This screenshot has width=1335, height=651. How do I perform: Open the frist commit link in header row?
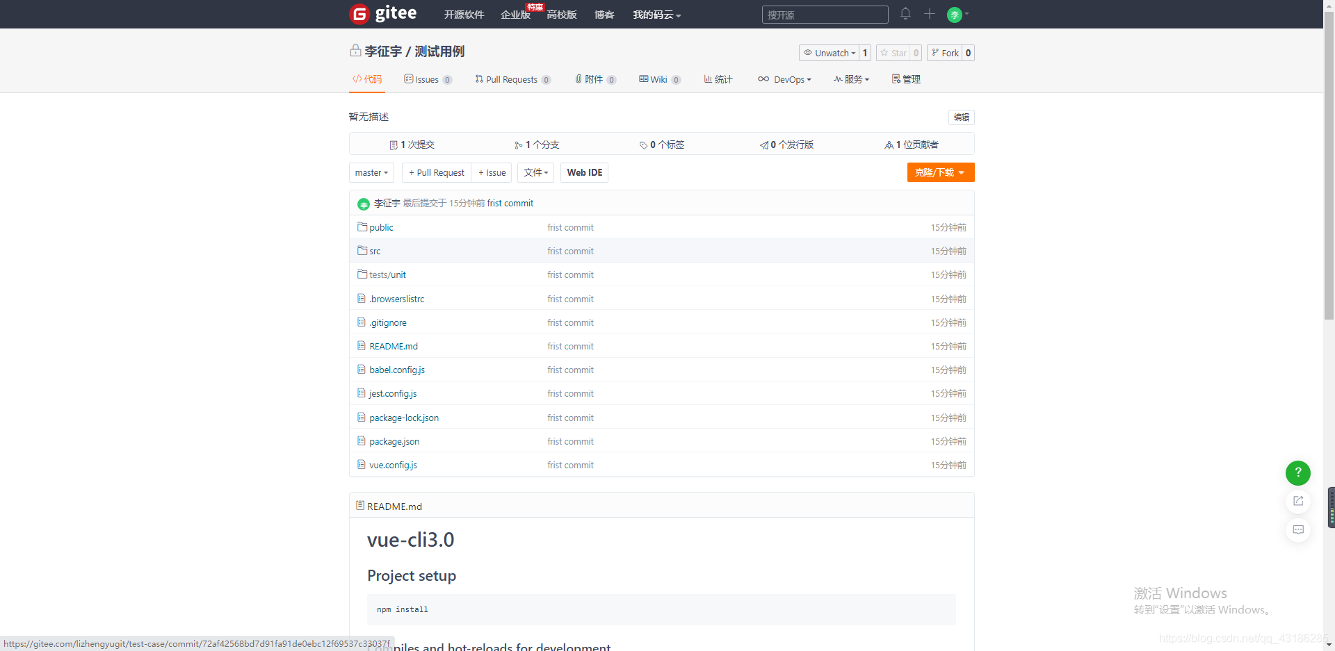click(510, 203)
